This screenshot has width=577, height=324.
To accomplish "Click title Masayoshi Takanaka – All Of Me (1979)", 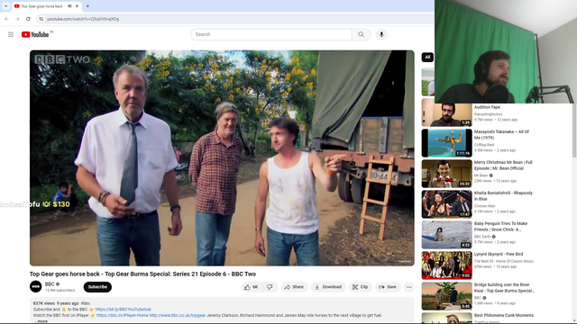I will click(501, 134).
